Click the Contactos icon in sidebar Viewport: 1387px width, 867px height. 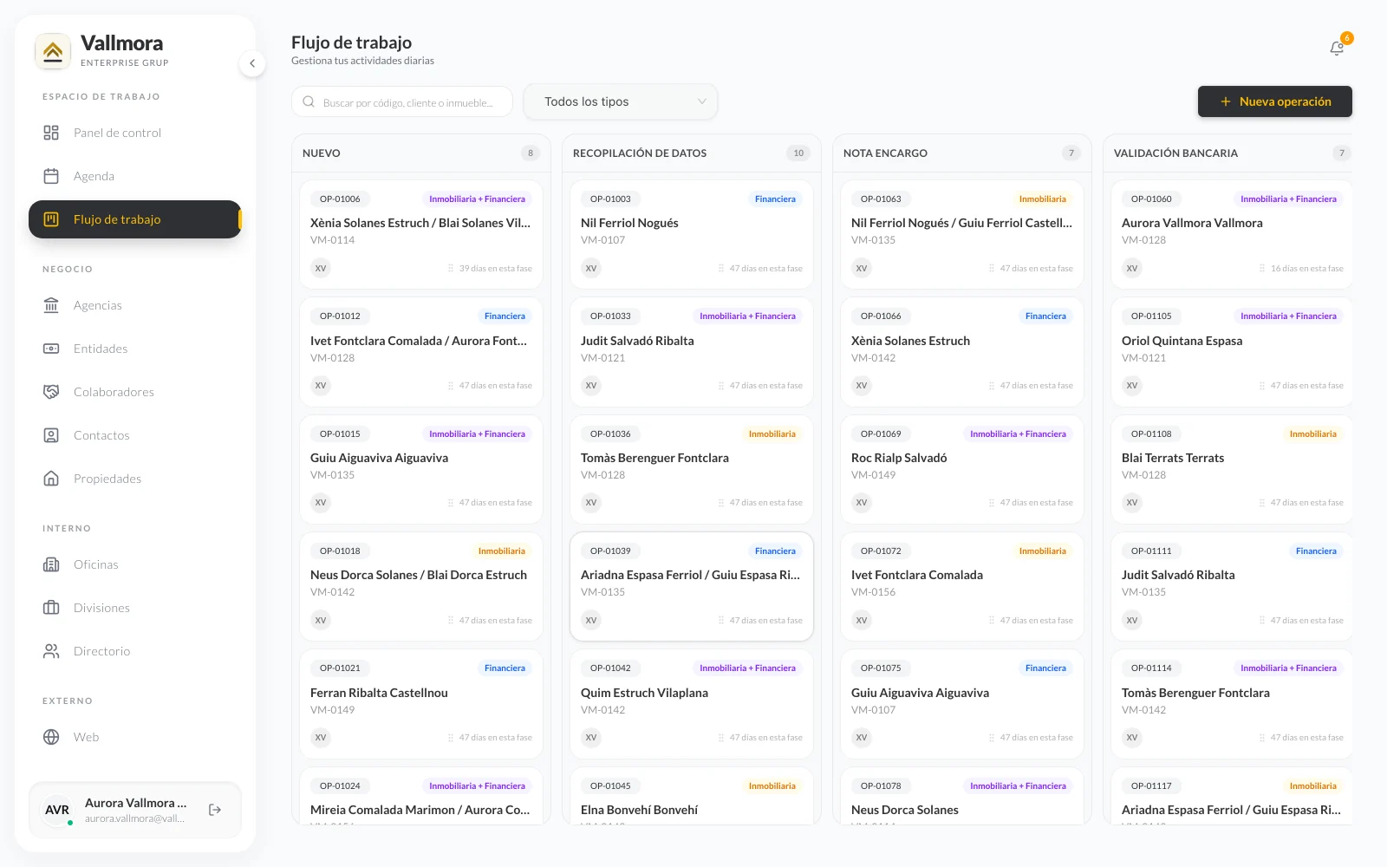pos(51,435)
